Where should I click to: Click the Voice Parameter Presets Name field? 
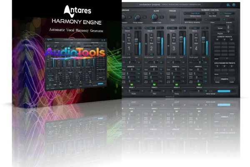pyautogui.click(x=227, y=74)
